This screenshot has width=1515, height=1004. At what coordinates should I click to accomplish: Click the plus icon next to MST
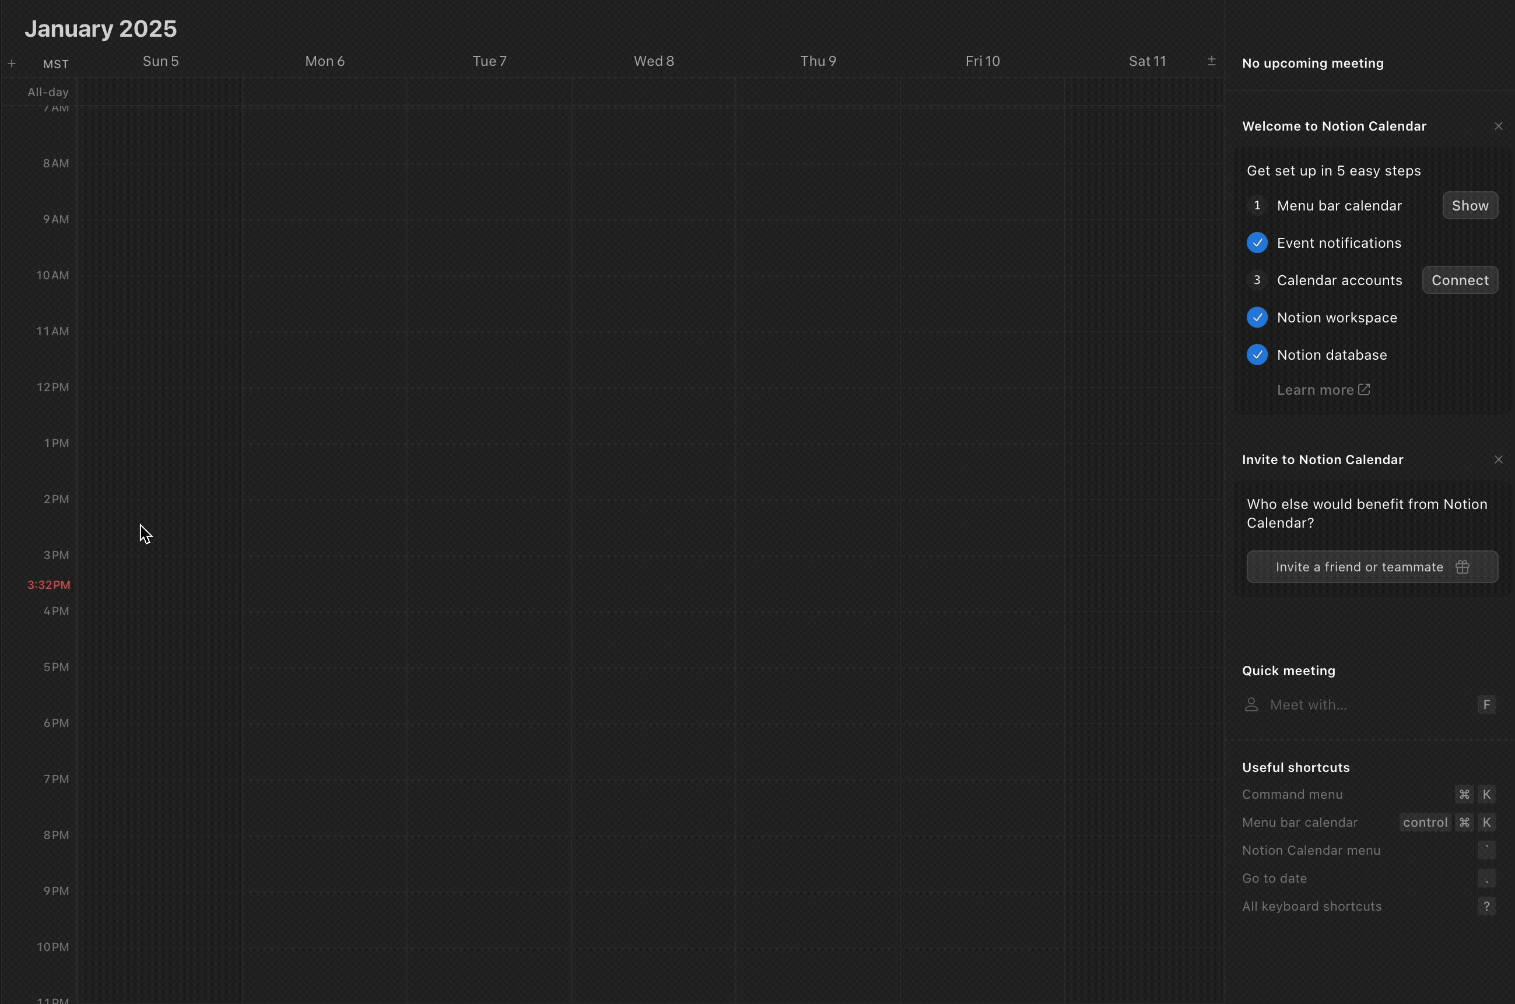(x=12, y=64)
